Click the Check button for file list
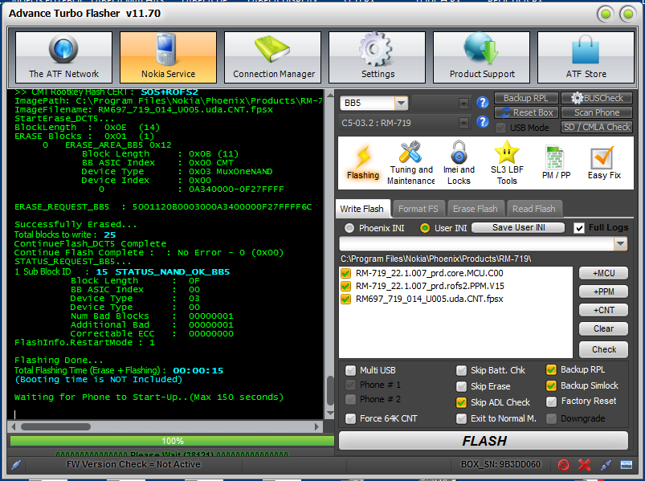The width and height of the screenshot is (645, 481). coord(603,349)
